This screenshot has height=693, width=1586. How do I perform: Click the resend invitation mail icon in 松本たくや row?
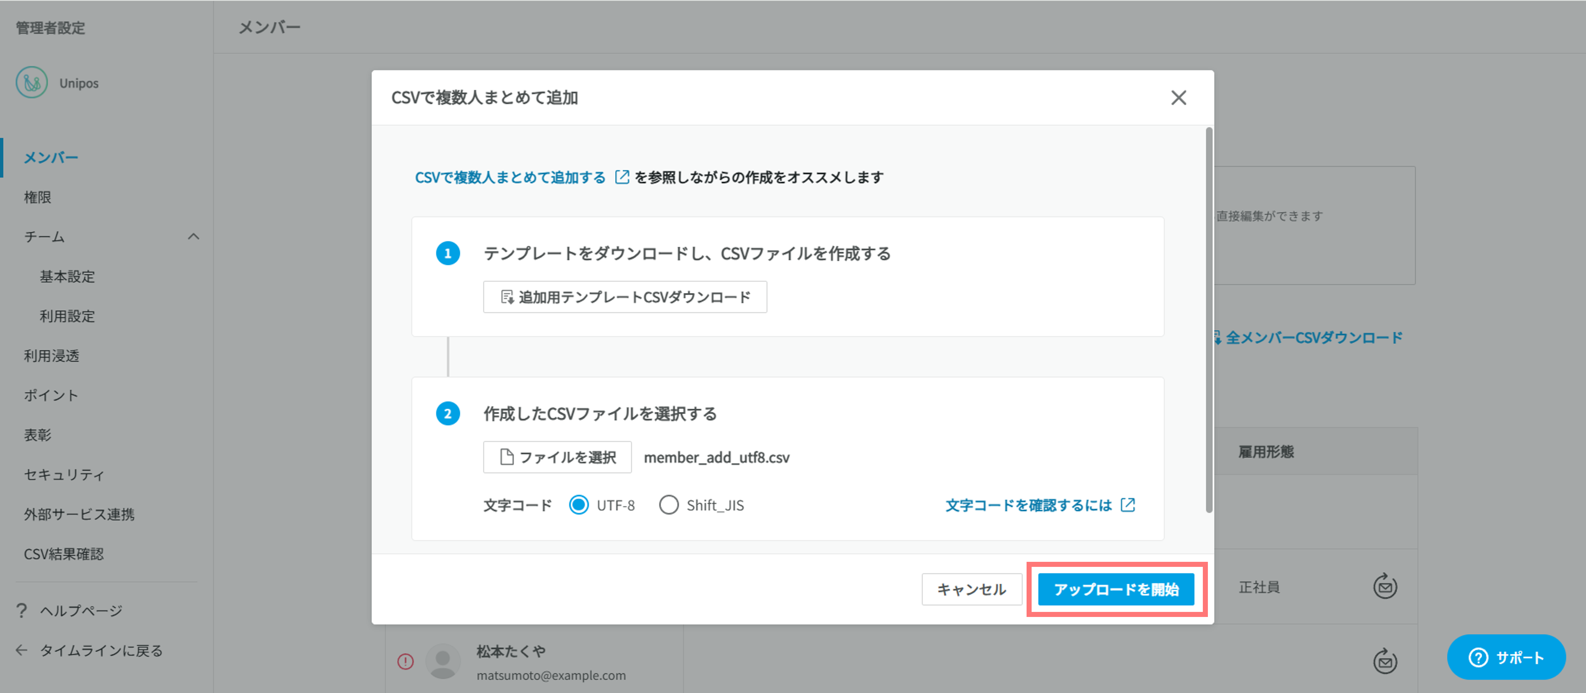pos(1385,661)
